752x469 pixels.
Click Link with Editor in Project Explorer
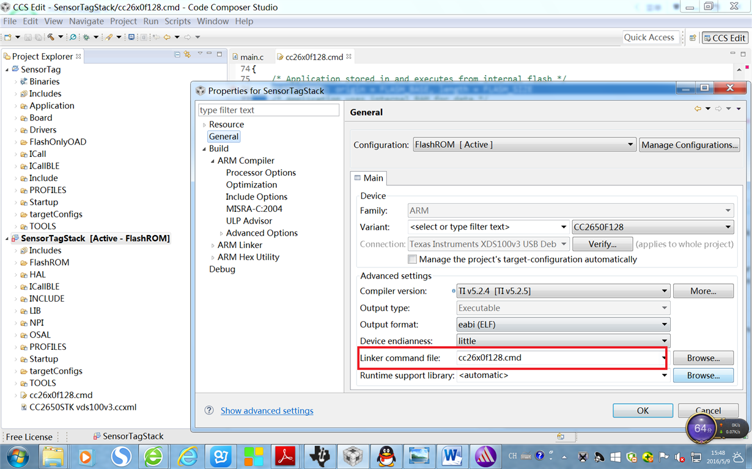187,54
